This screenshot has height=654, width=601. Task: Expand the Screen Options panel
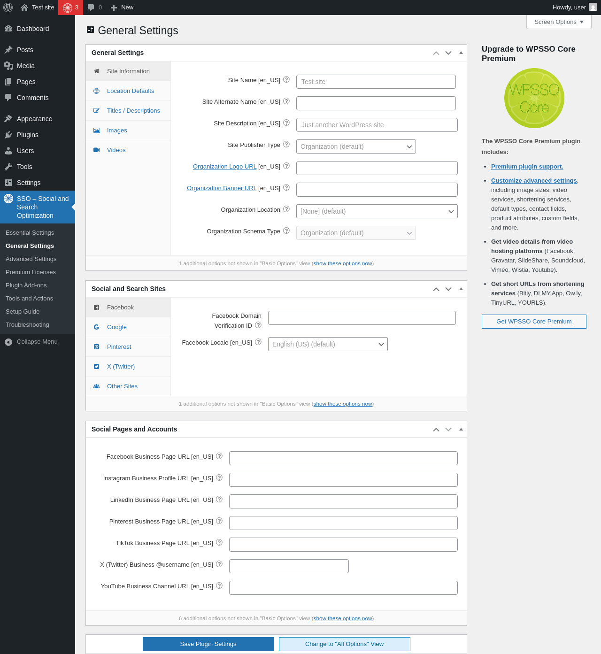(x=559, y=22)
